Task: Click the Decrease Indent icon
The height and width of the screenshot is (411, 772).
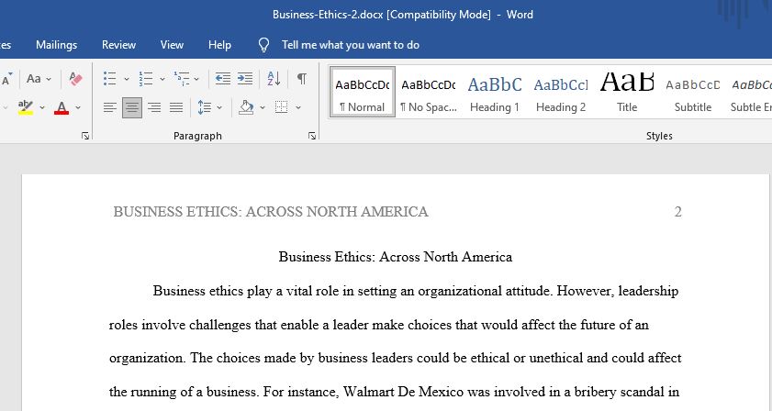Action: 223,79
